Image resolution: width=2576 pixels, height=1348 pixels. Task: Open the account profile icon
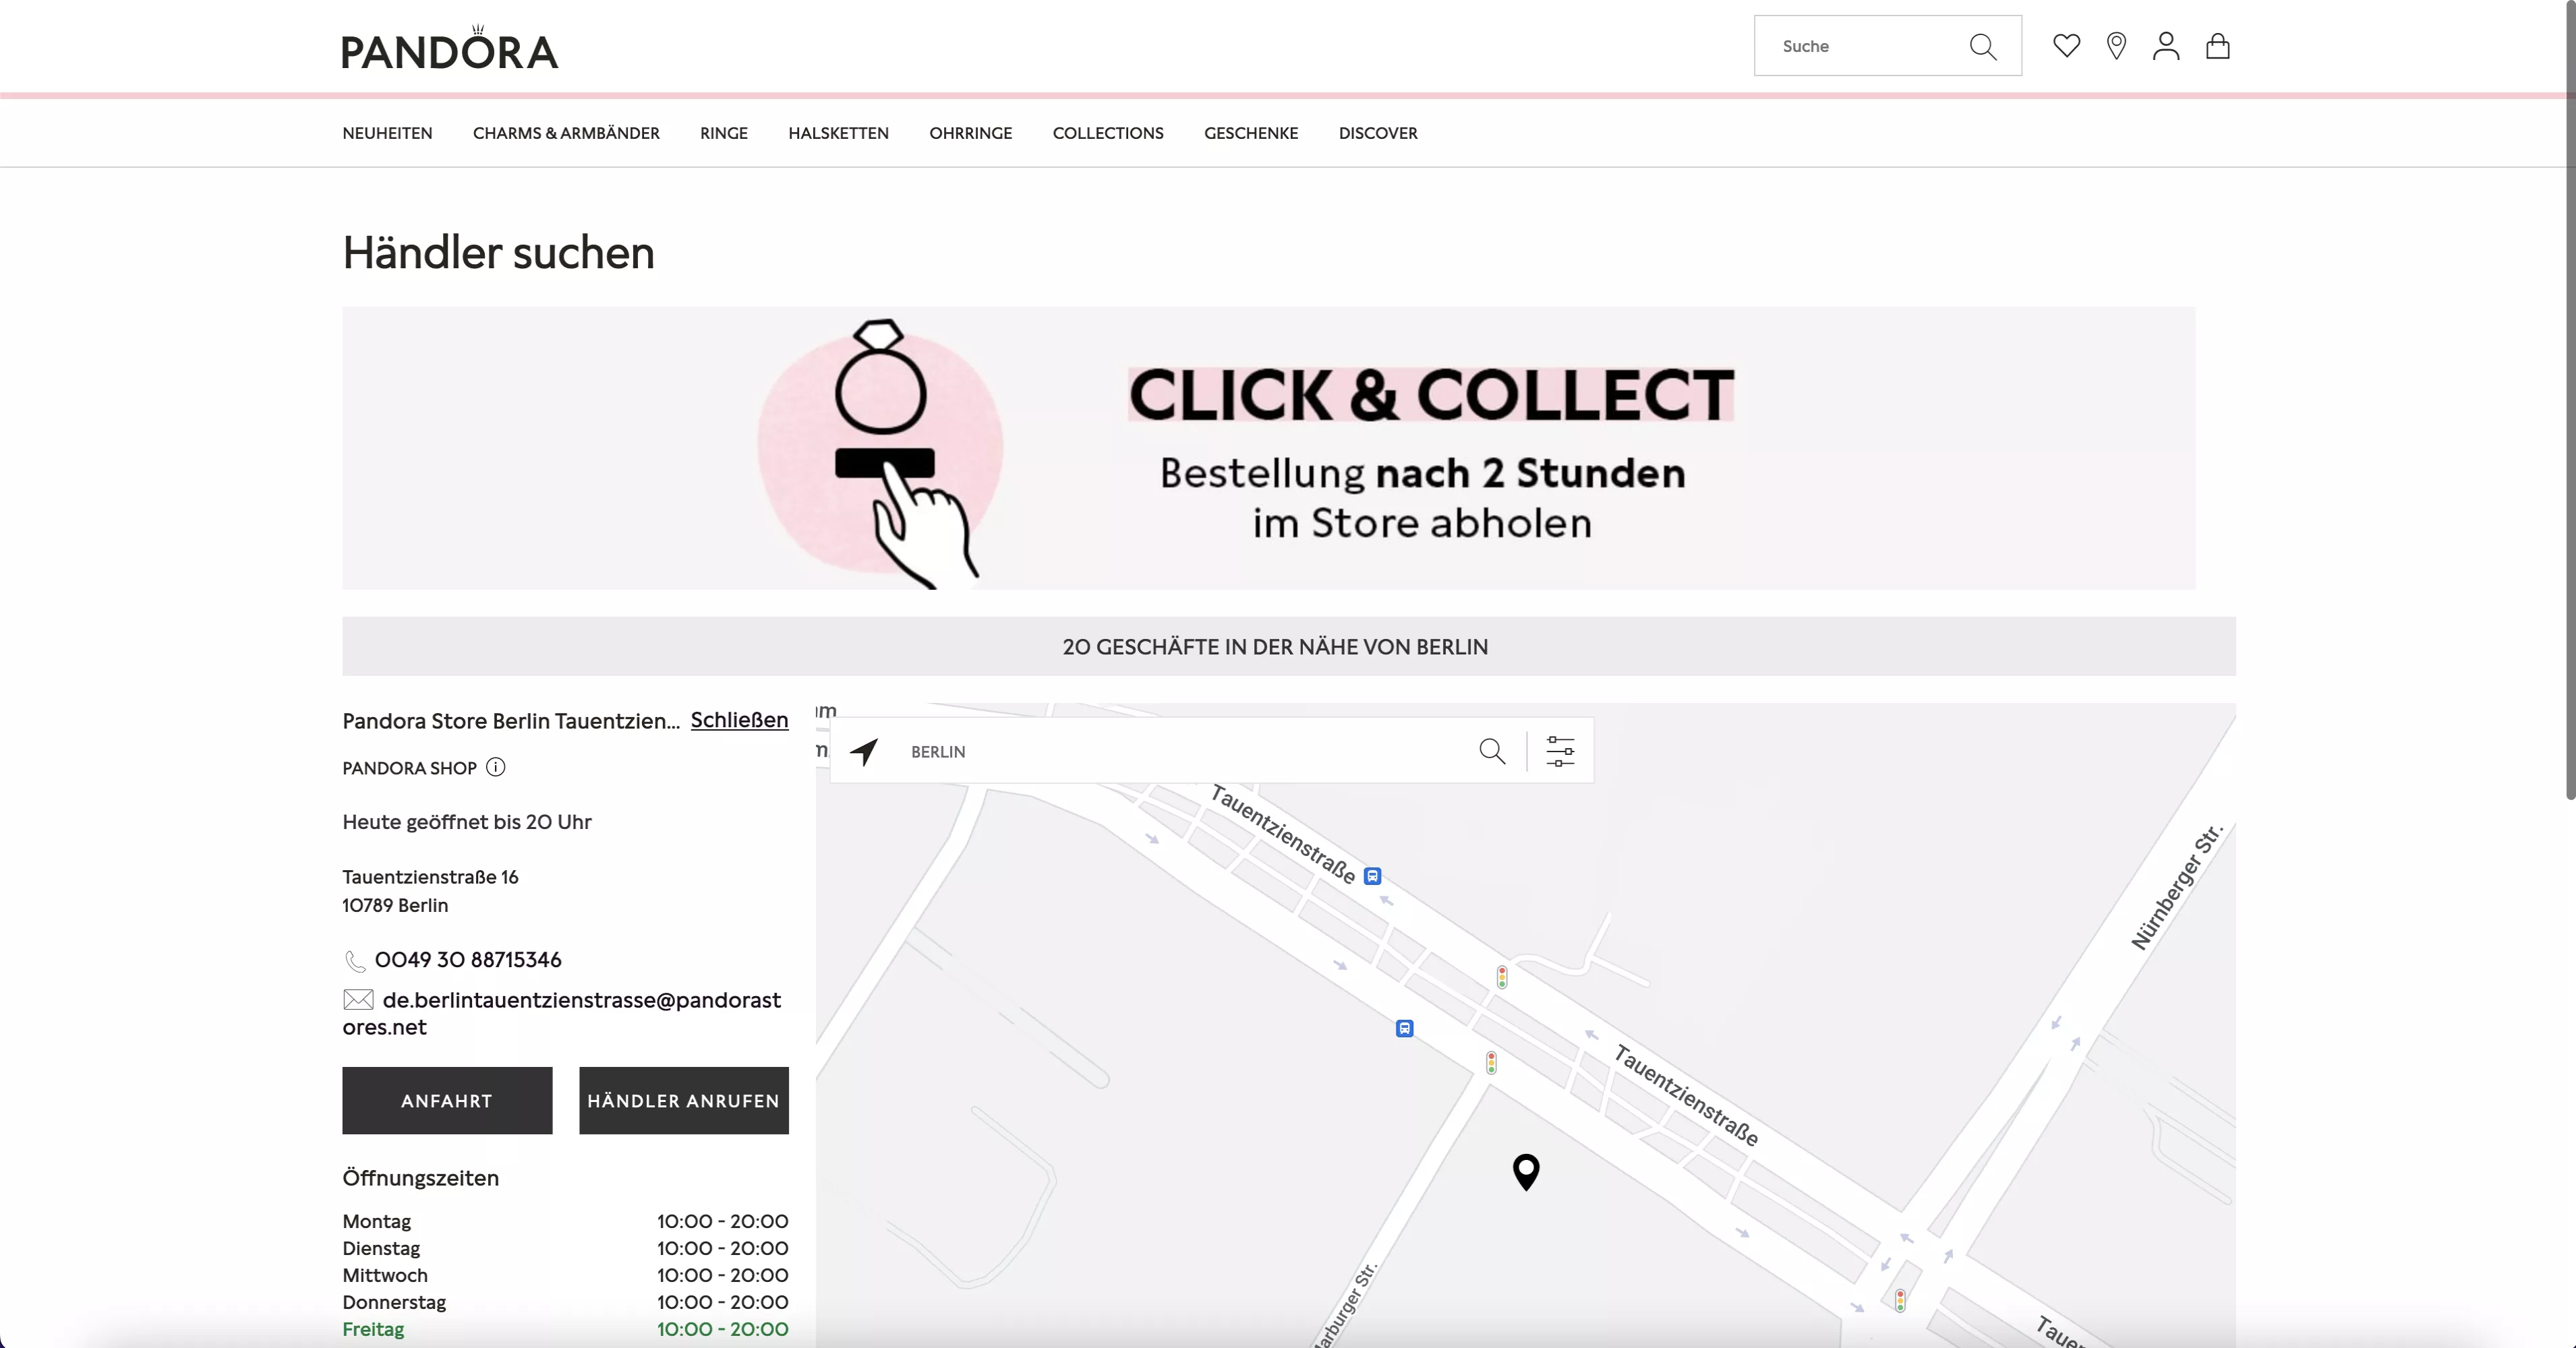[x=2166, y=46]
